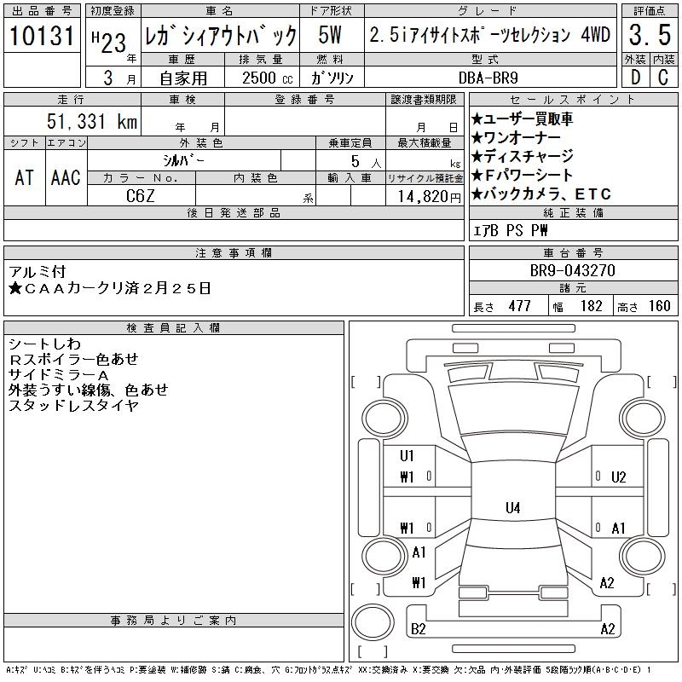Image resolution: width=682 pixels, height=682 pixels.
Task: Click the U1 front left door mark
Action: pos(407,456)
